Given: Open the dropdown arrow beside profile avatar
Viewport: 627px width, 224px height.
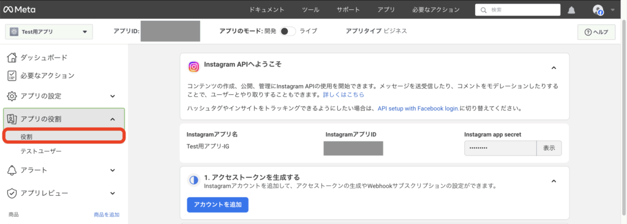Looking at the screenshot, I should tap(613, 10).
